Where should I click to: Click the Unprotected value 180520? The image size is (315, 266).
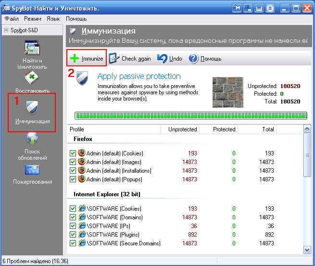pos(290,86)
